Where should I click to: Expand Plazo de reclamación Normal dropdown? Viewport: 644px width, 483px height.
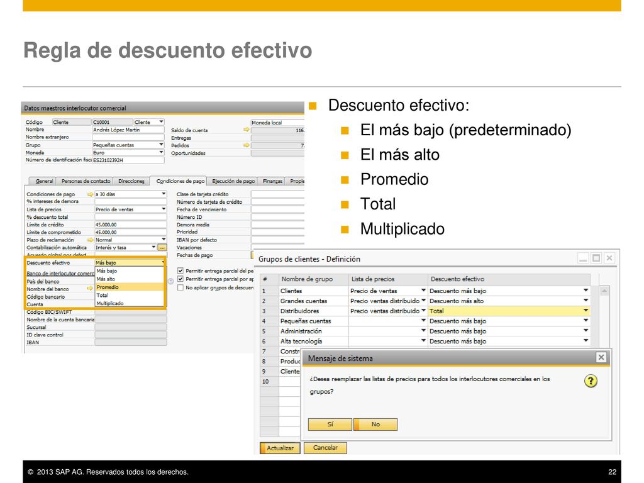(164, 240)
